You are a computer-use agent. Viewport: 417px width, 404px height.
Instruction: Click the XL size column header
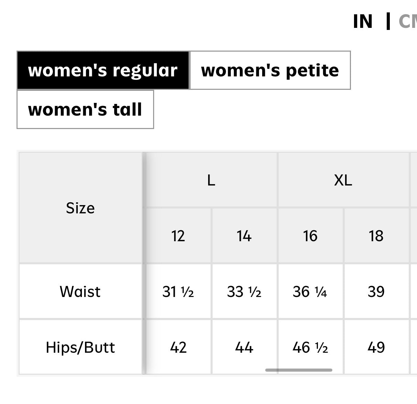[x=343, y=180]
